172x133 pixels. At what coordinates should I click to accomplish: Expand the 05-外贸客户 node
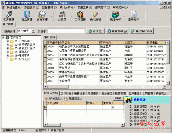tap(7, 56)
